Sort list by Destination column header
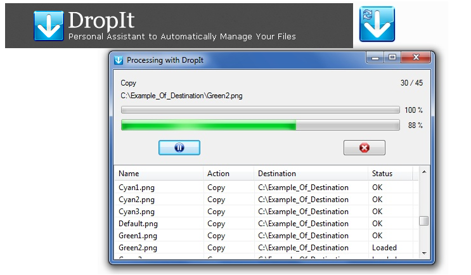 311,174
